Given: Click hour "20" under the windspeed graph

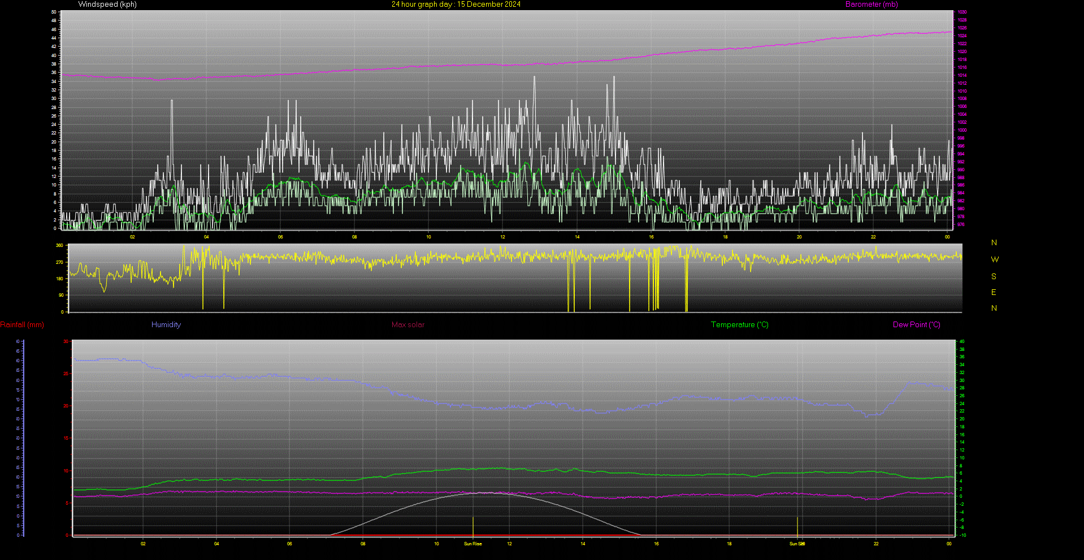Looking at the screenshot, I should (799, 237).
